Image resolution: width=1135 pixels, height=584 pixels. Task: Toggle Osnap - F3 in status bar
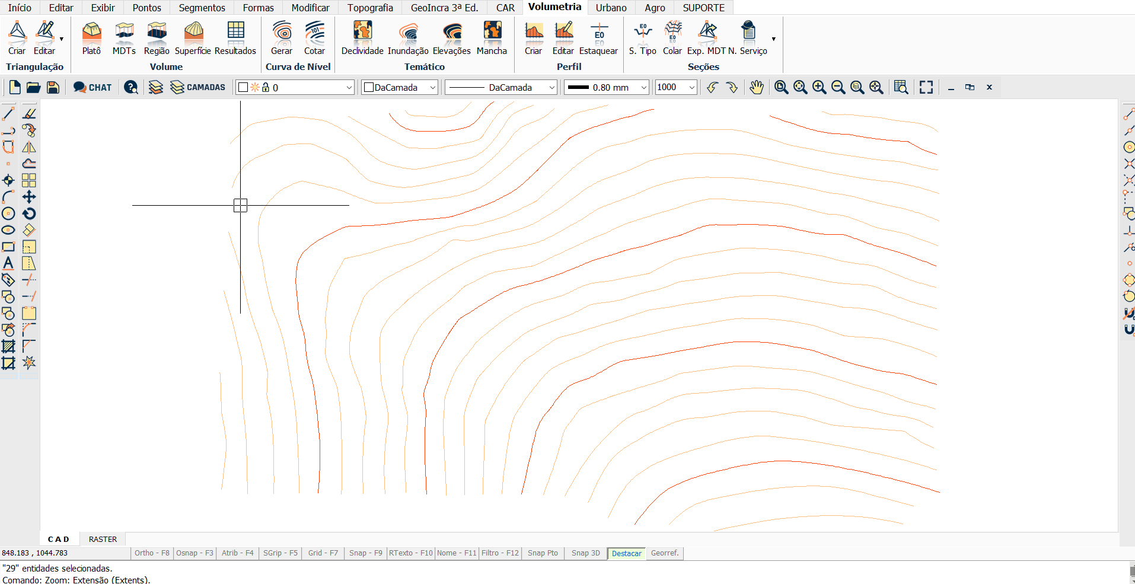point(195,553)
